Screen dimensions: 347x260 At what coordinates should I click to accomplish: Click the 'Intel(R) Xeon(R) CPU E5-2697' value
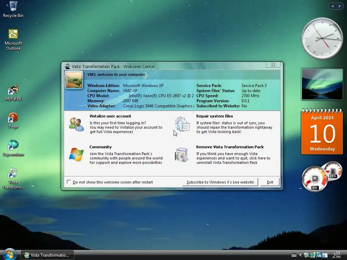pyautogui.click(x=161, y=96)
